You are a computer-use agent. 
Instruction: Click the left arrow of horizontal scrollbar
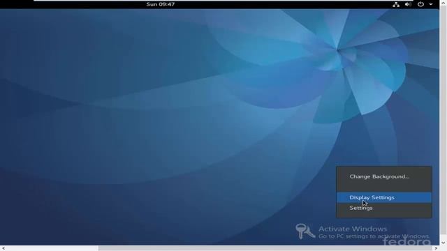(x=3, y=248)
